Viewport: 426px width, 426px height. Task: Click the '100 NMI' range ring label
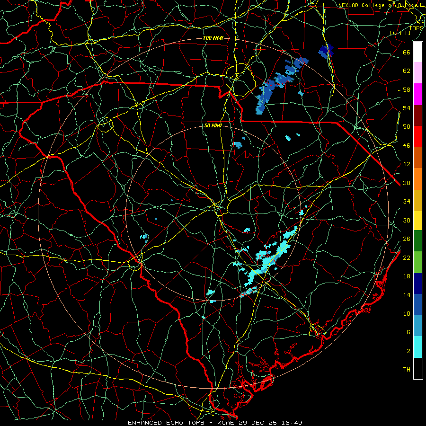(x=213, y=38)
